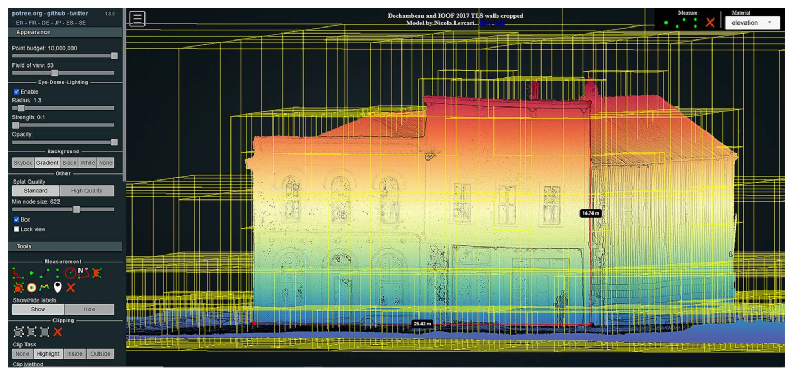Collapse the Tools section header
This screenshot has width=791, height=374.
[x=65, y=246]
